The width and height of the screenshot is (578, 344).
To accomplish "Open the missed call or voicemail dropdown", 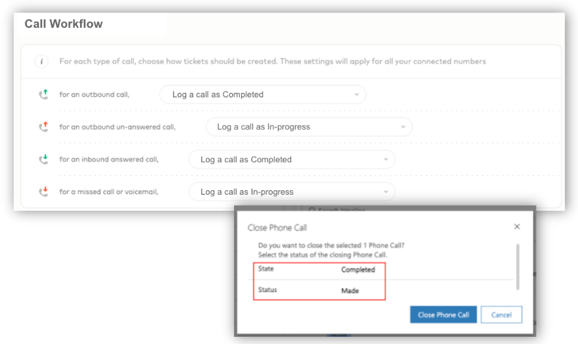I will pyautogui.click(x=292, y=191).
